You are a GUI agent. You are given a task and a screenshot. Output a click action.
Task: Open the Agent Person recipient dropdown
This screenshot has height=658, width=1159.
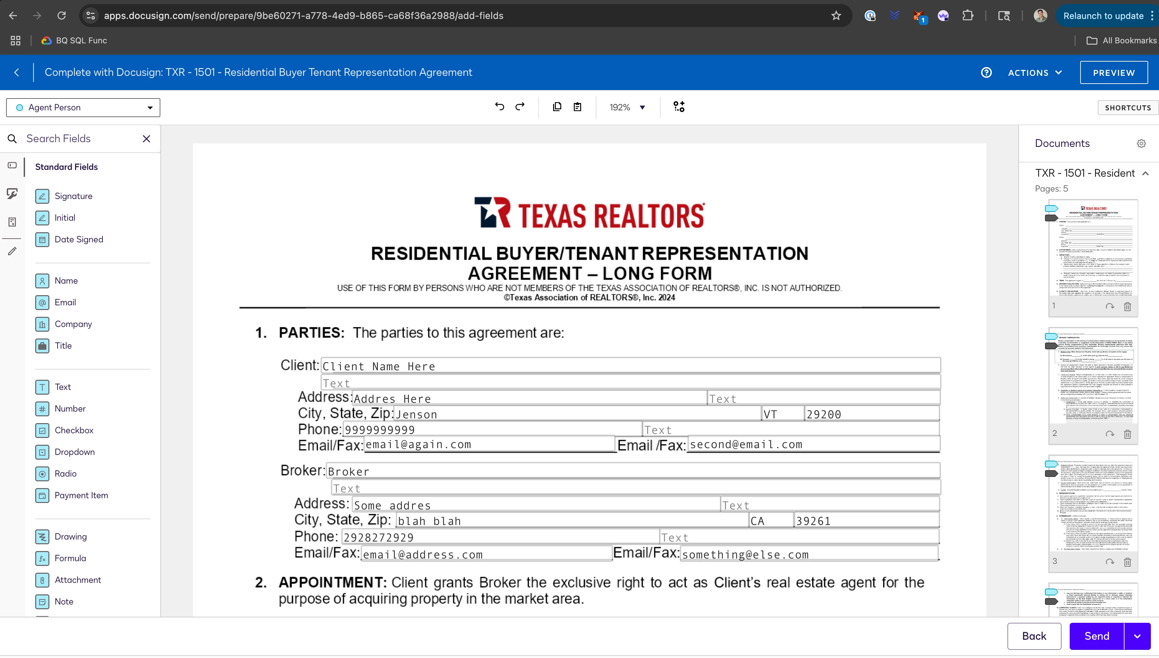point(83,108)
